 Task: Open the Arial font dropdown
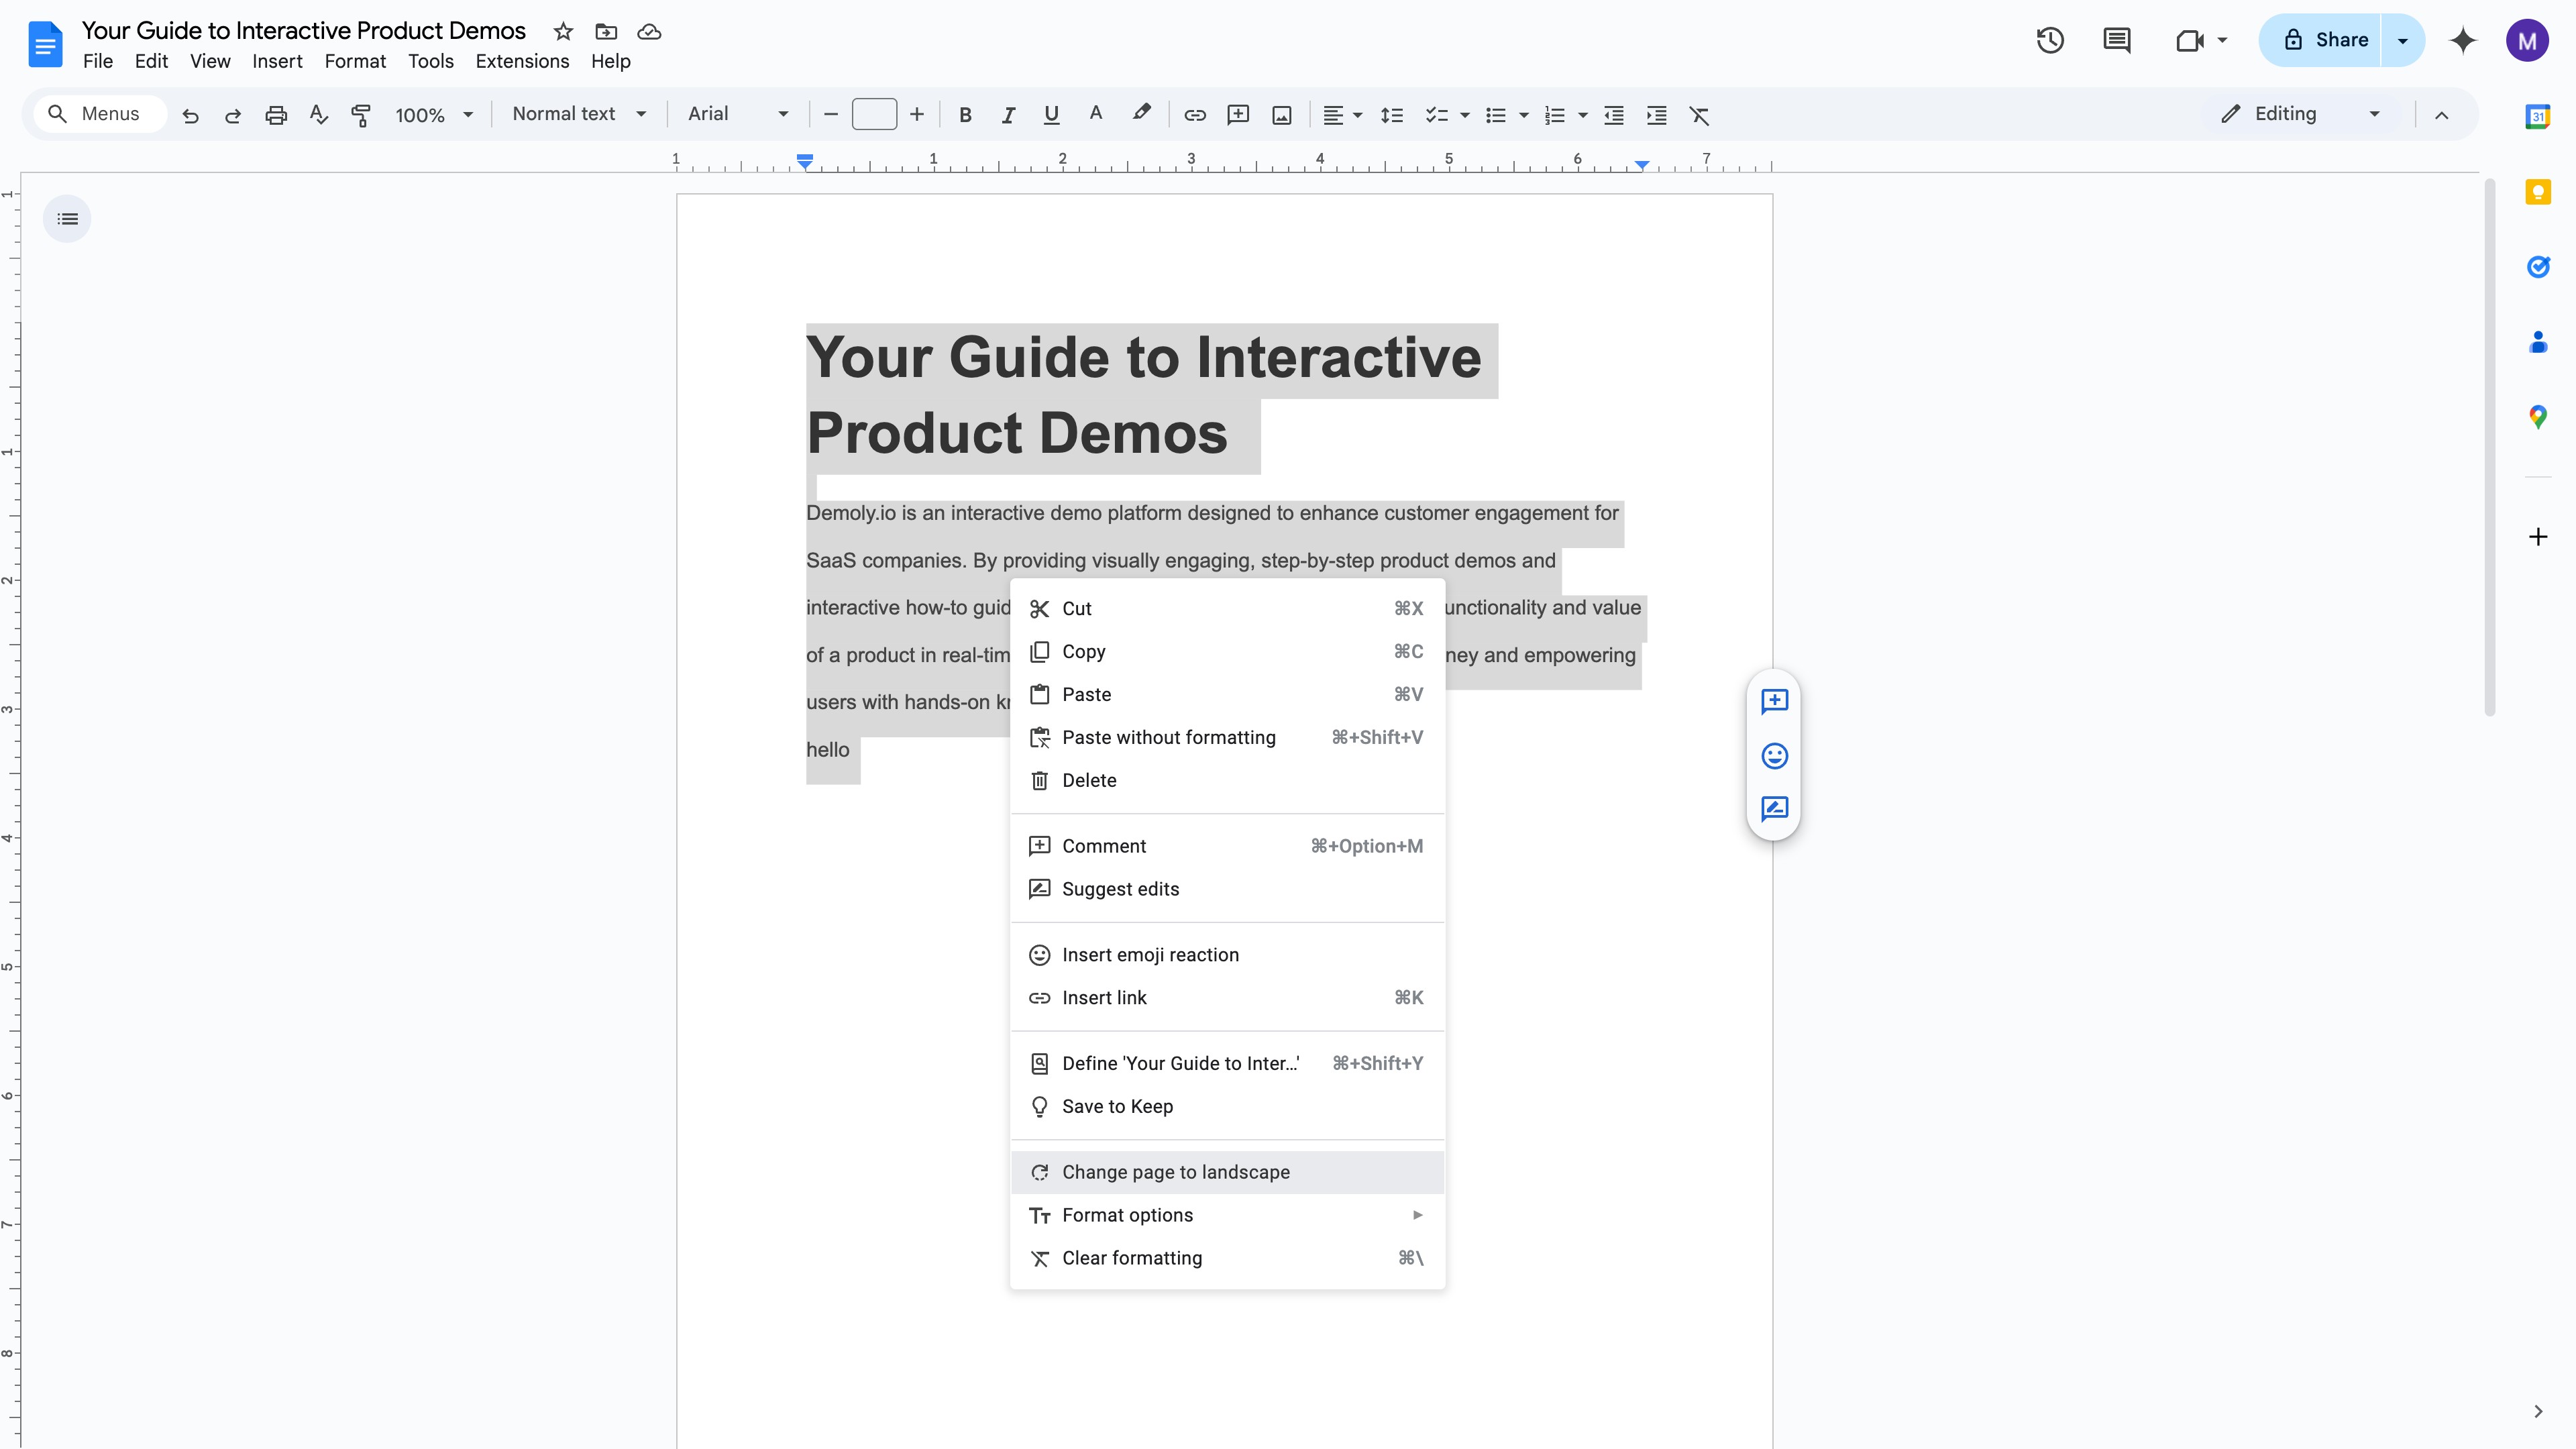(738, 114)
